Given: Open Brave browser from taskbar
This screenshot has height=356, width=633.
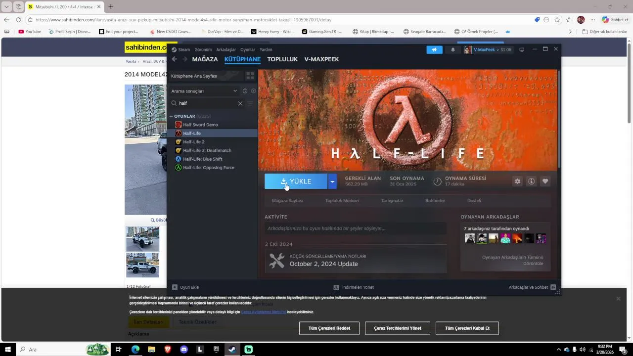Looking at the screenshot, I should (168, 350).
